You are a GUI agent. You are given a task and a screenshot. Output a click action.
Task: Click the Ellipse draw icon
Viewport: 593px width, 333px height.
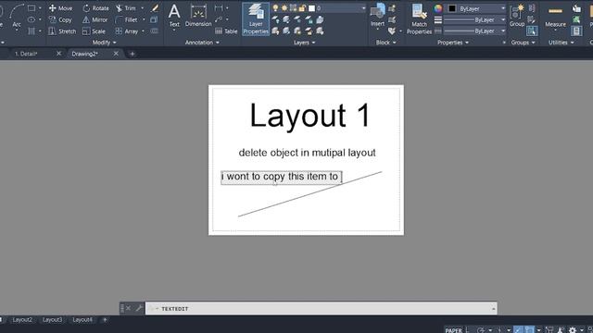(32, 19)
